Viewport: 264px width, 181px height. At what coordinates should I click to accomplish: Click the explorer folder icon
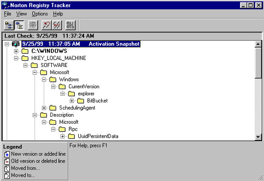click(x=72, y=94)
